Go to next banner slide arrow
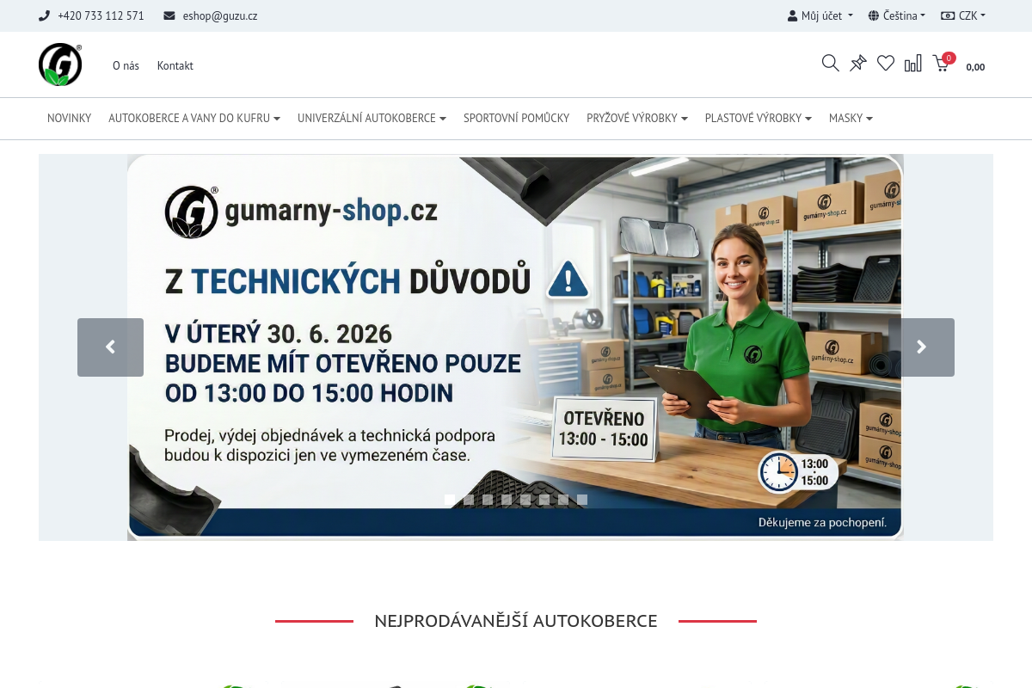 pos(921,347)
